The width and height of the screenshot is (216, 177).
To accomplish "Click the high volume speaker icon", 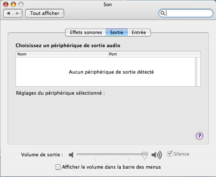I will (x=157, y=155).
